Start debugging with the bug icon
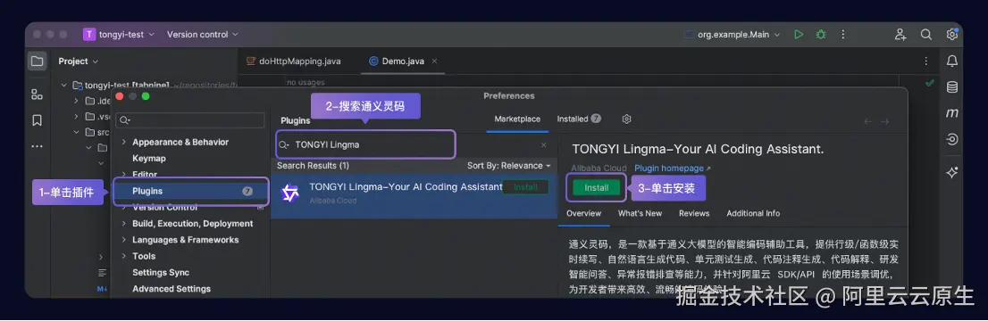The image size is (988, 321). tap(820, 35)
